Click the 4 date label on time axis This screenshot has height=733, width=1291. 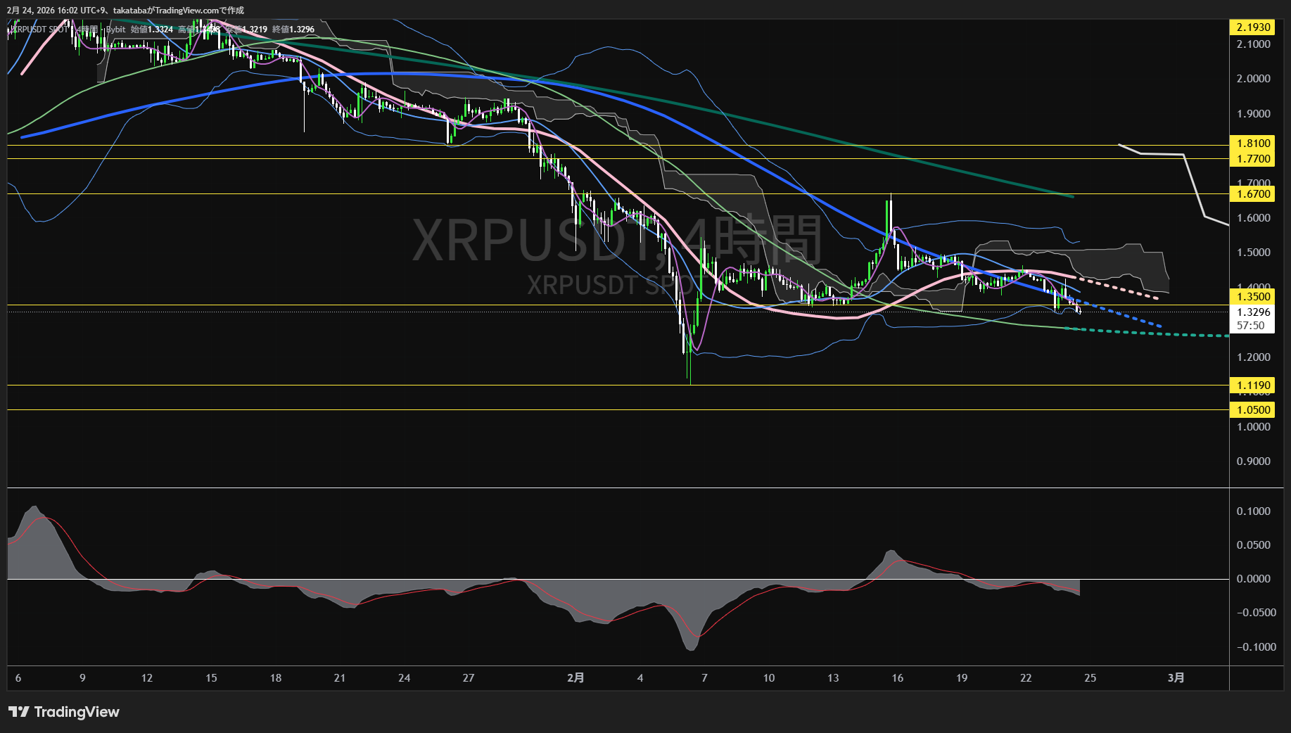640,678
